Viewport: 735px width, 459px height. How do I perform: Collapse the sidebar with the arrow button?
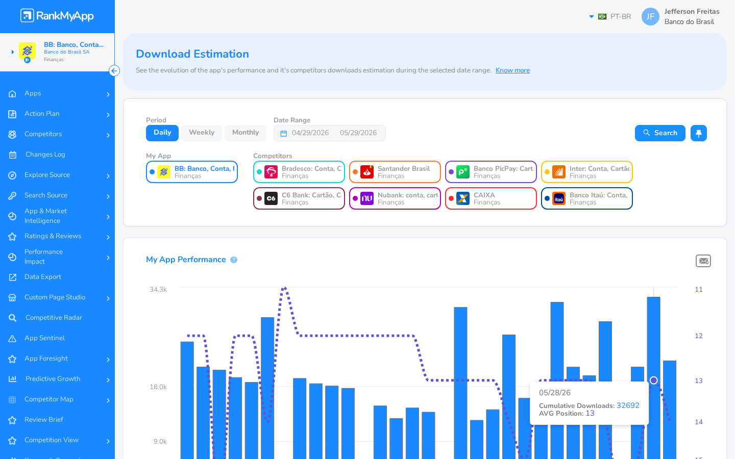[114, 71]
